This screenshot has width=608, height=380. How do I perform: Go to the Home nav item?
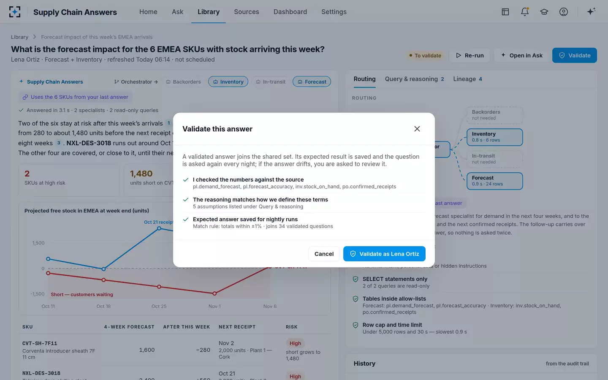[x=148, y=12]
